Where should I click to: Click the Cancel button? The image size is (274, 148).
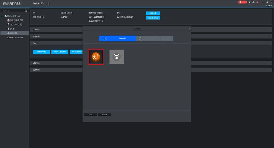pyautogui.click(x=104, y=115)
